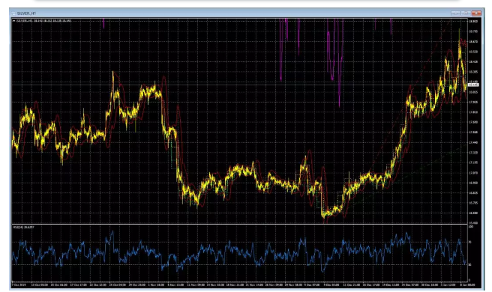This screenshot has height=292, width=492.
Task: Click the 7 Oct 2019 time axis label
Action: (19, 285)
